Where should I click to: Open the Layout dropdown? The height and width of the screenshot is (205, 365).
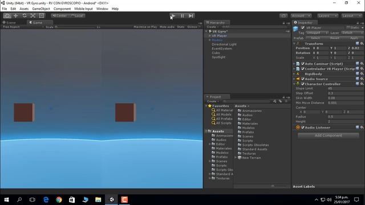tap(351, 16)
